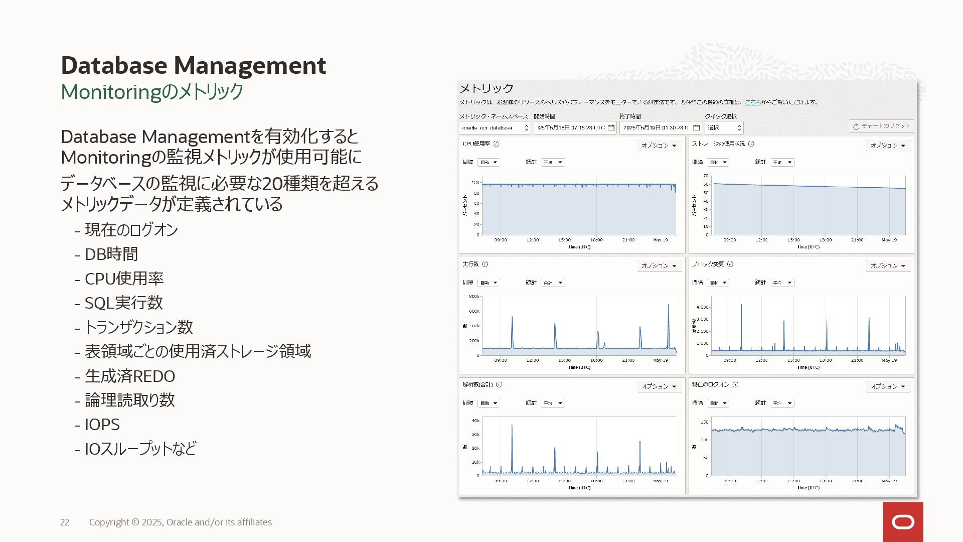Click the Oracle logo in bottom corner
Image resolution: width=963 pixels, height=542 pixels.
[x=903, y=522]
